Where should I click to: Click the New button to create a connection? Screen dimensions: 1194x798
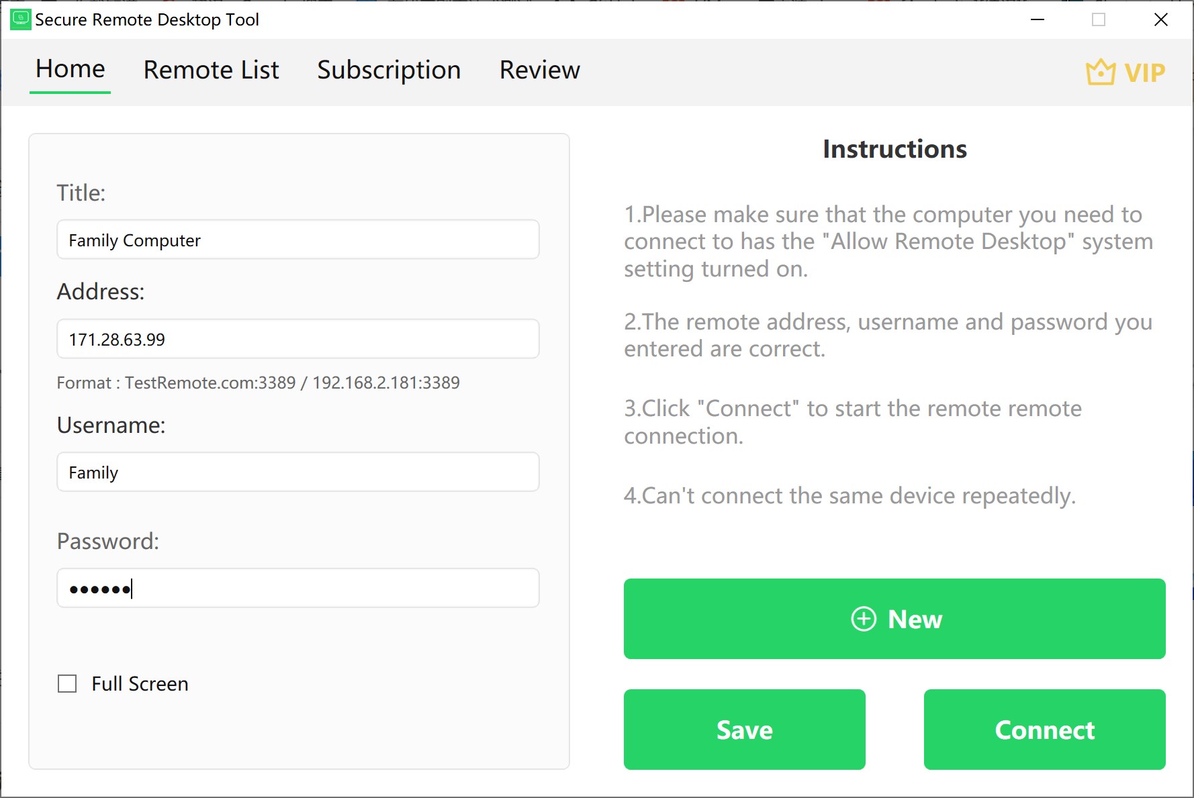(x=894, y=619)
